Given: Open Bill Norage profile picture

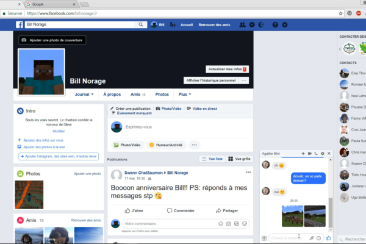Looking at the screenshot, I should (41, 72).
